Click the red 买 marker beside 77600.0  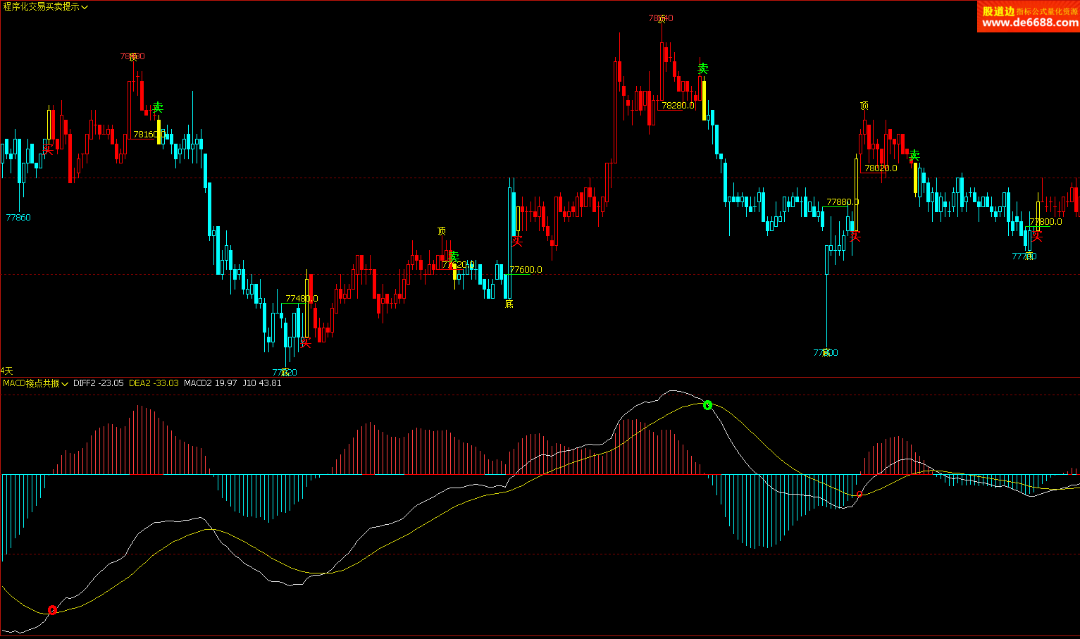coord(517,242)
